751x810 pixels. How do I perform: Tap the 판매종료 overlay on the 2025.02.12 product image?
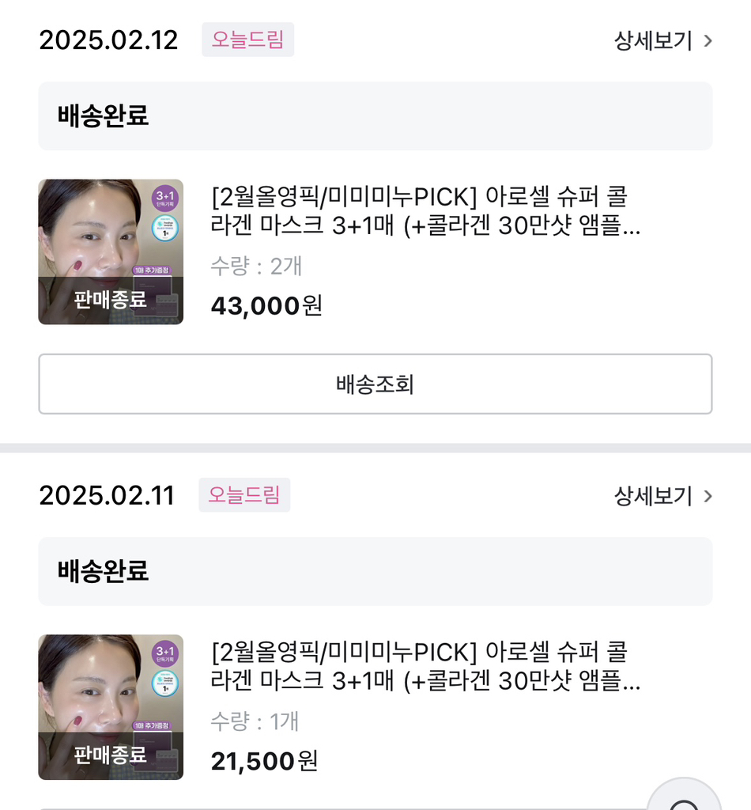pos(111,300)
